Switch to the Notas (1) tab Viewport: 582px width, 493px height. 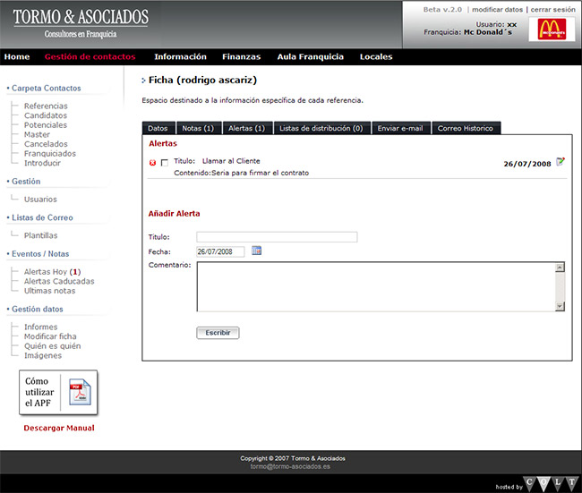[x=197, y=129]
